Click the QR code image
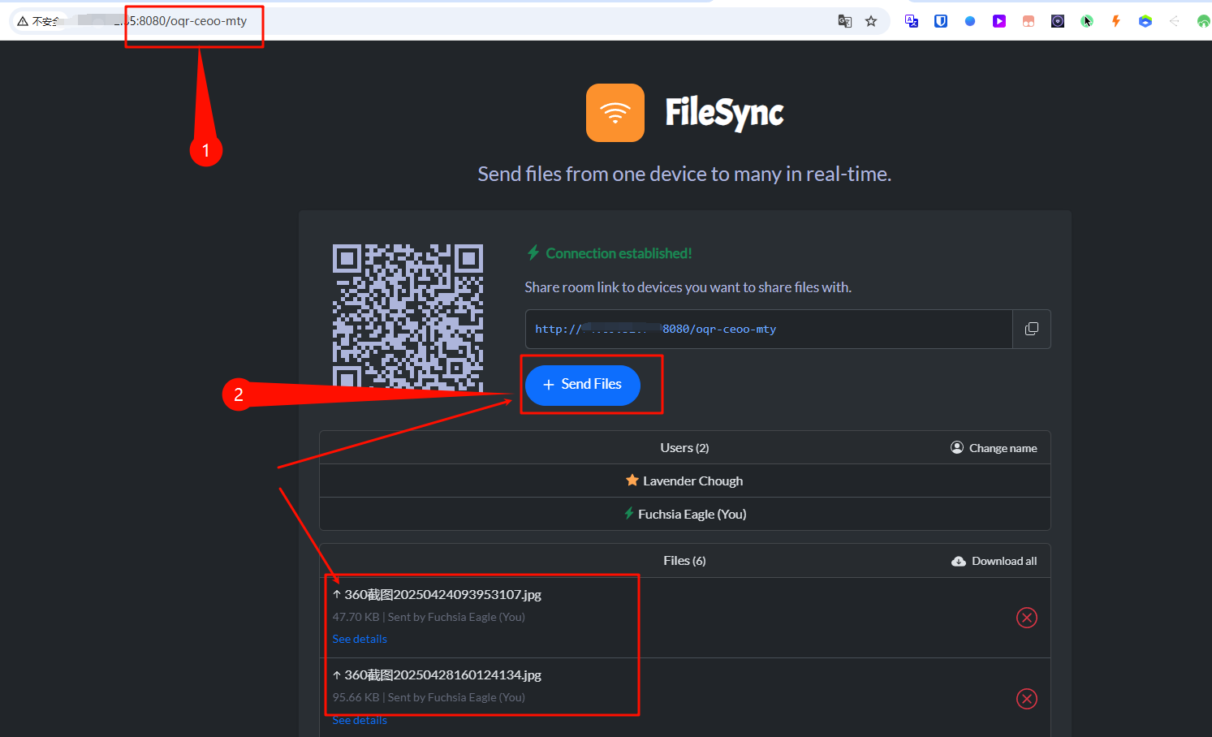Viewport: 1212px width, 737px height. coord(408,317)
